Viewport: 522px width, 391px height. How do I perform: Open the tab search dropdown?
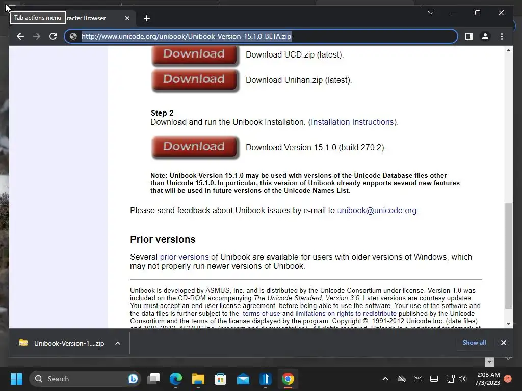(430, 13)
